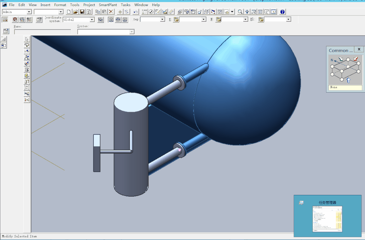Activate the Pan view tool

pyautogui.click(x=247, y=12)
